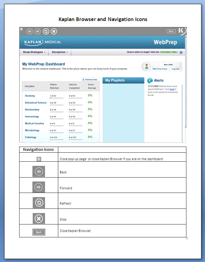The height and width of the screenshot is (262, 205).
Task: Open the Behavioral Science discipline
Action: [36, 102]
